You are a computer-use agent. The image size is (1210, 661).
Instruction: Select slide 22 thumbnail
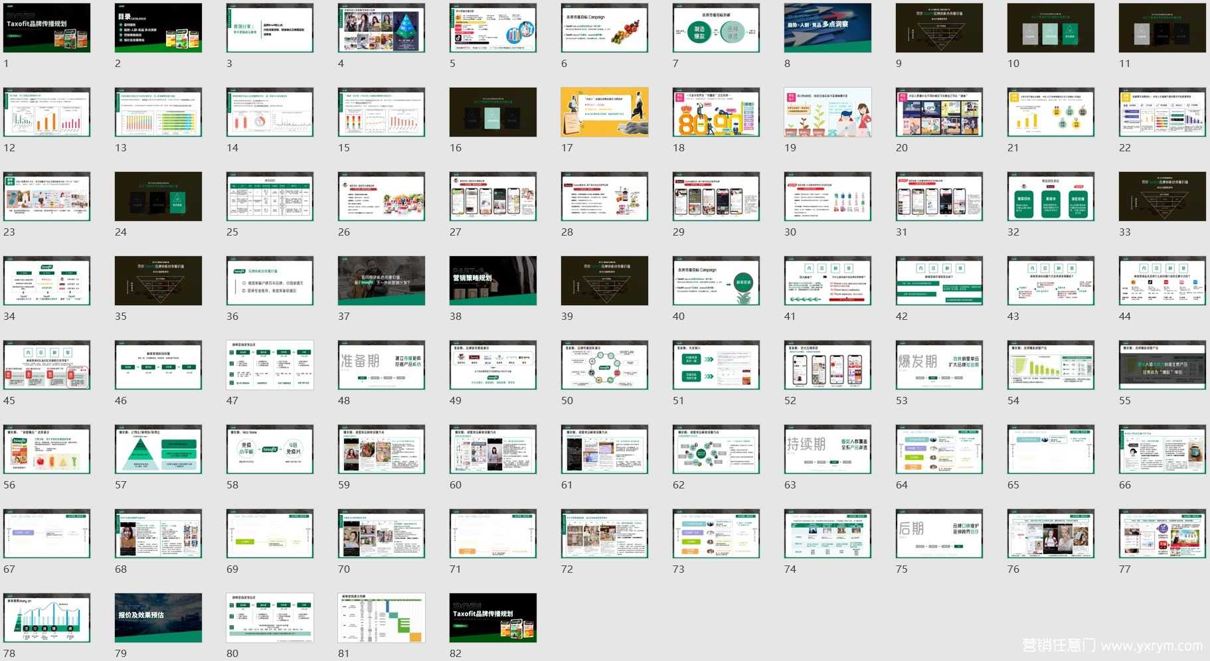point(1162,112)
